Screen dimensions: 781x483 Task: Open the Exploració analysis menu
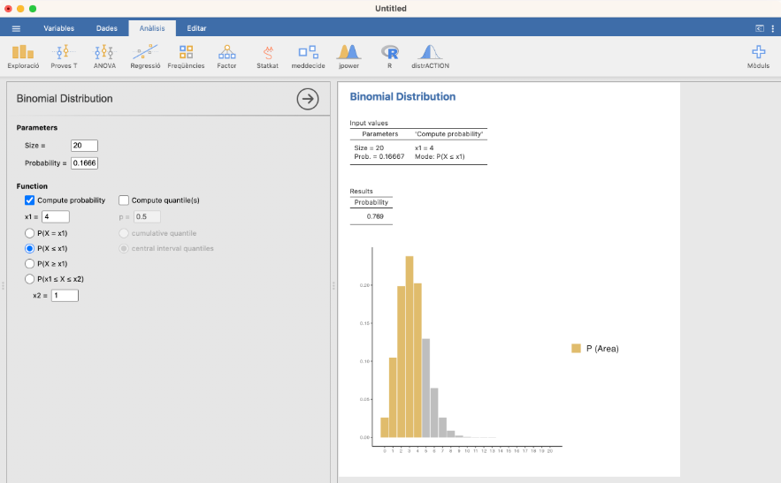point(23,57)
